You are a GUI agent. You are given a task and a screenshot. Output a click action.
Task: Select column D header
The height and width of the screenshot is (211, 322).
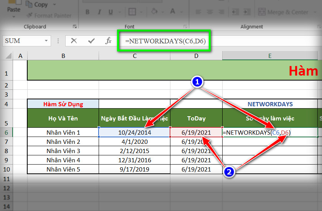(197, 56)
